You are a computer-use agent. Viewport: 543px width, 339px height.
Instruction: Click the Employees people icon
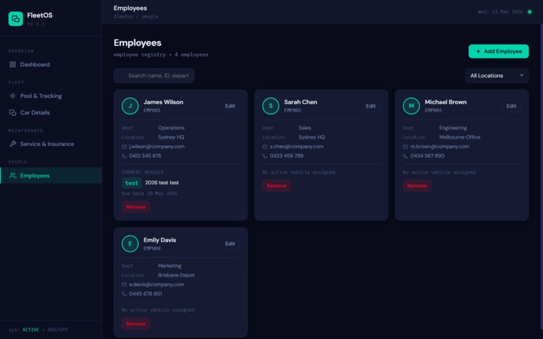point(13,176)
